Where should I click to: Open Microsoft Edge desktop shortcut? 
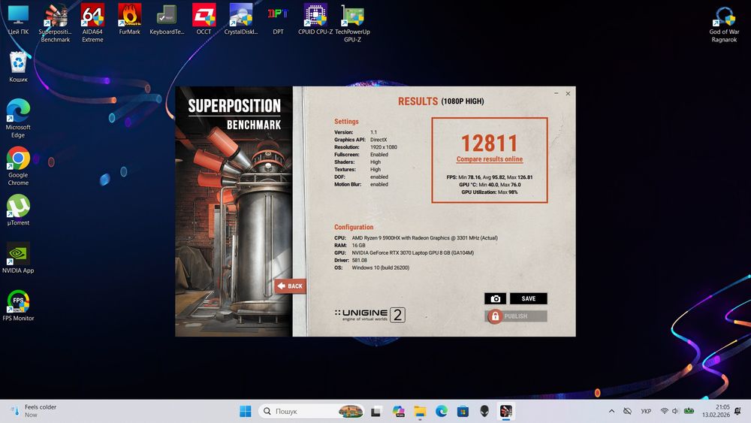click(18, 118)
